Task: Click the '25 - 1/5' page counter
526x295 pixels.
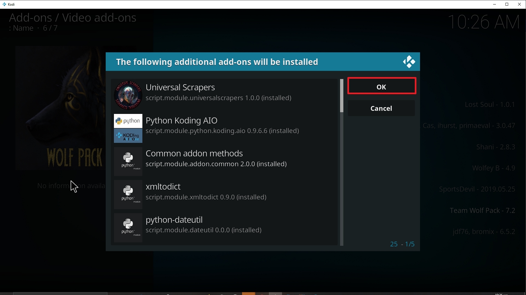Action: (402, 244)
